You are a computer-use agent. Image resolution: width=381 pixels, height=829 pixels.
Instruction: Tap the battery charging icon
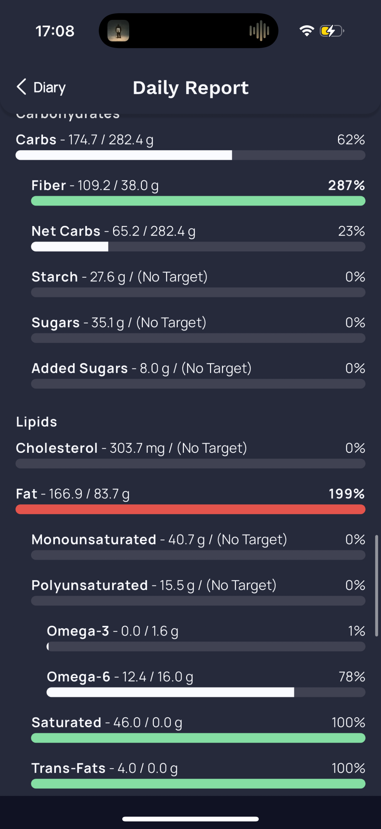(332, 31)
